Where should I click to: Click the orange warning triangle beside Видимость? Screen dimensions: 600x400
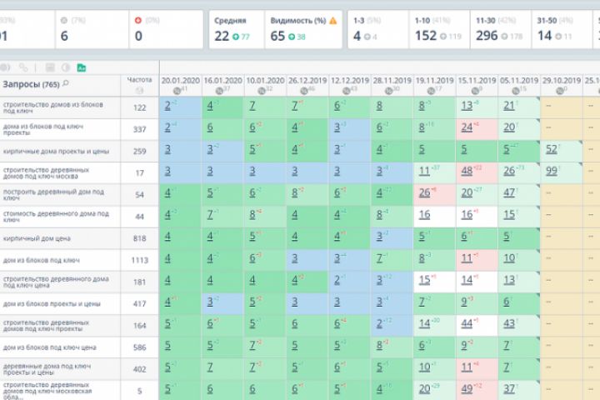[332, 21]
